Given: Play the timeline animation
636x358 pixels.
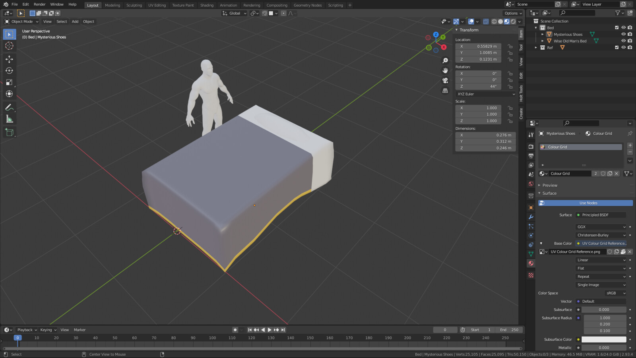Looking at the screenshot, I should tap(270, 330).
